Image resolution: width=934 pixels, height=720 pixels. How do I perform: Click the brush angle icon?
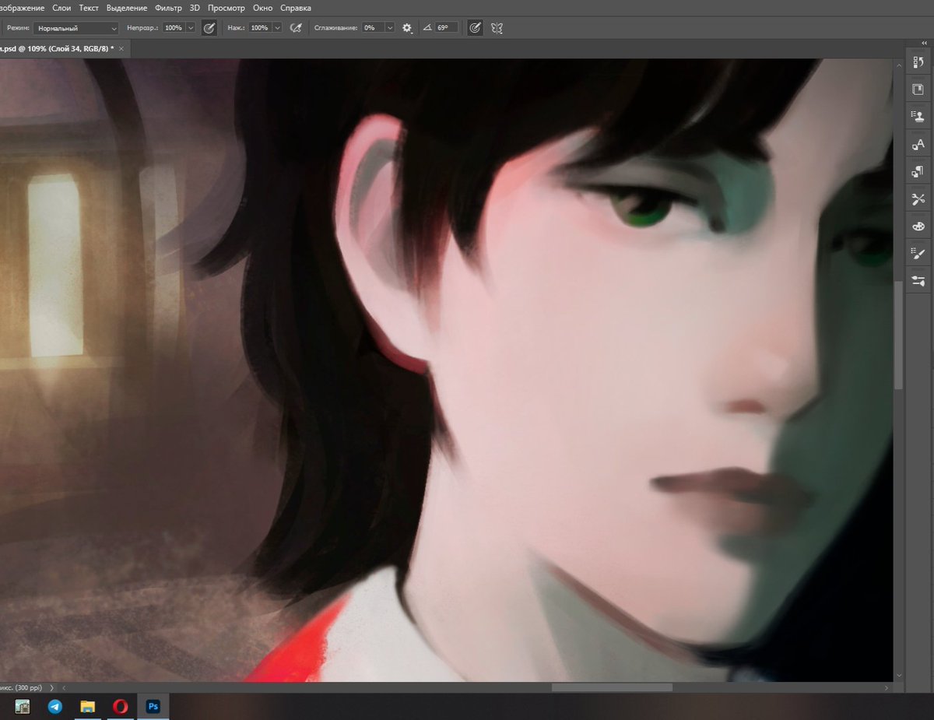(x=427, y=27)
